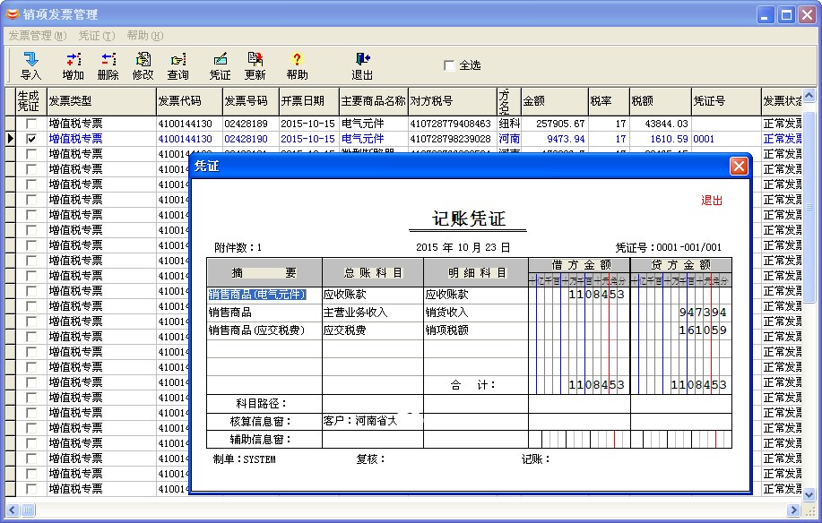Click tax amount 43844.03 cell

tap(660, 124)
